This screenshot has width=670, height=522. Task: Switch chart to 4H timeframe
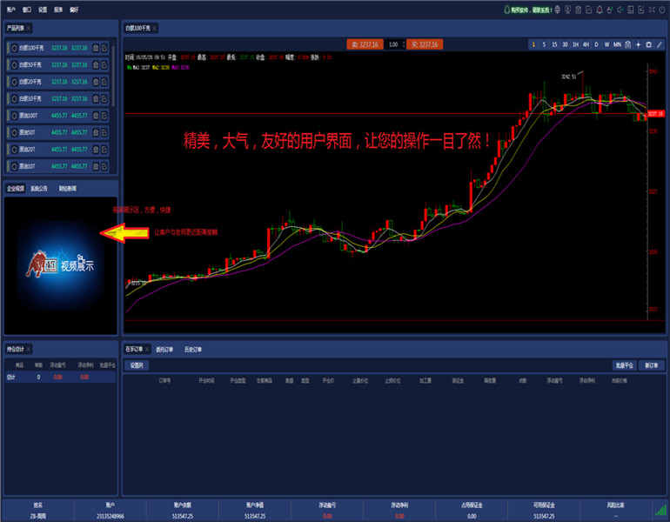[x=586, y=44]
